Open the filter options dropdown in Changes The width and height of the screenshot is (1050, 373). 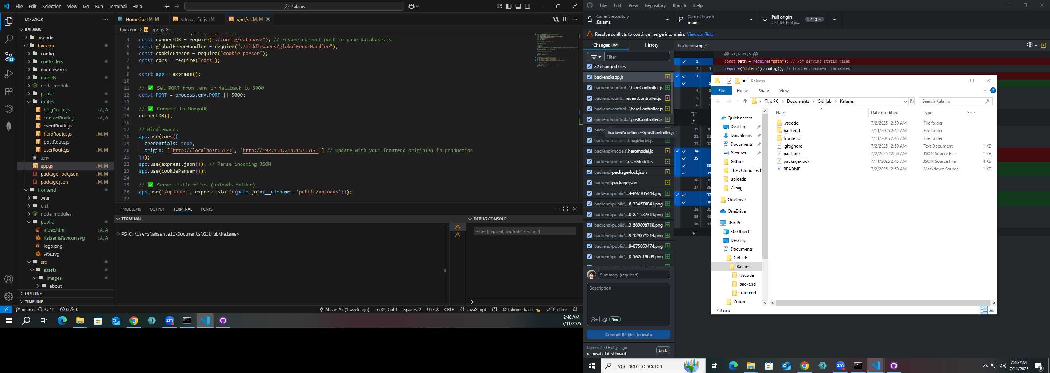[x=595, y=57]
